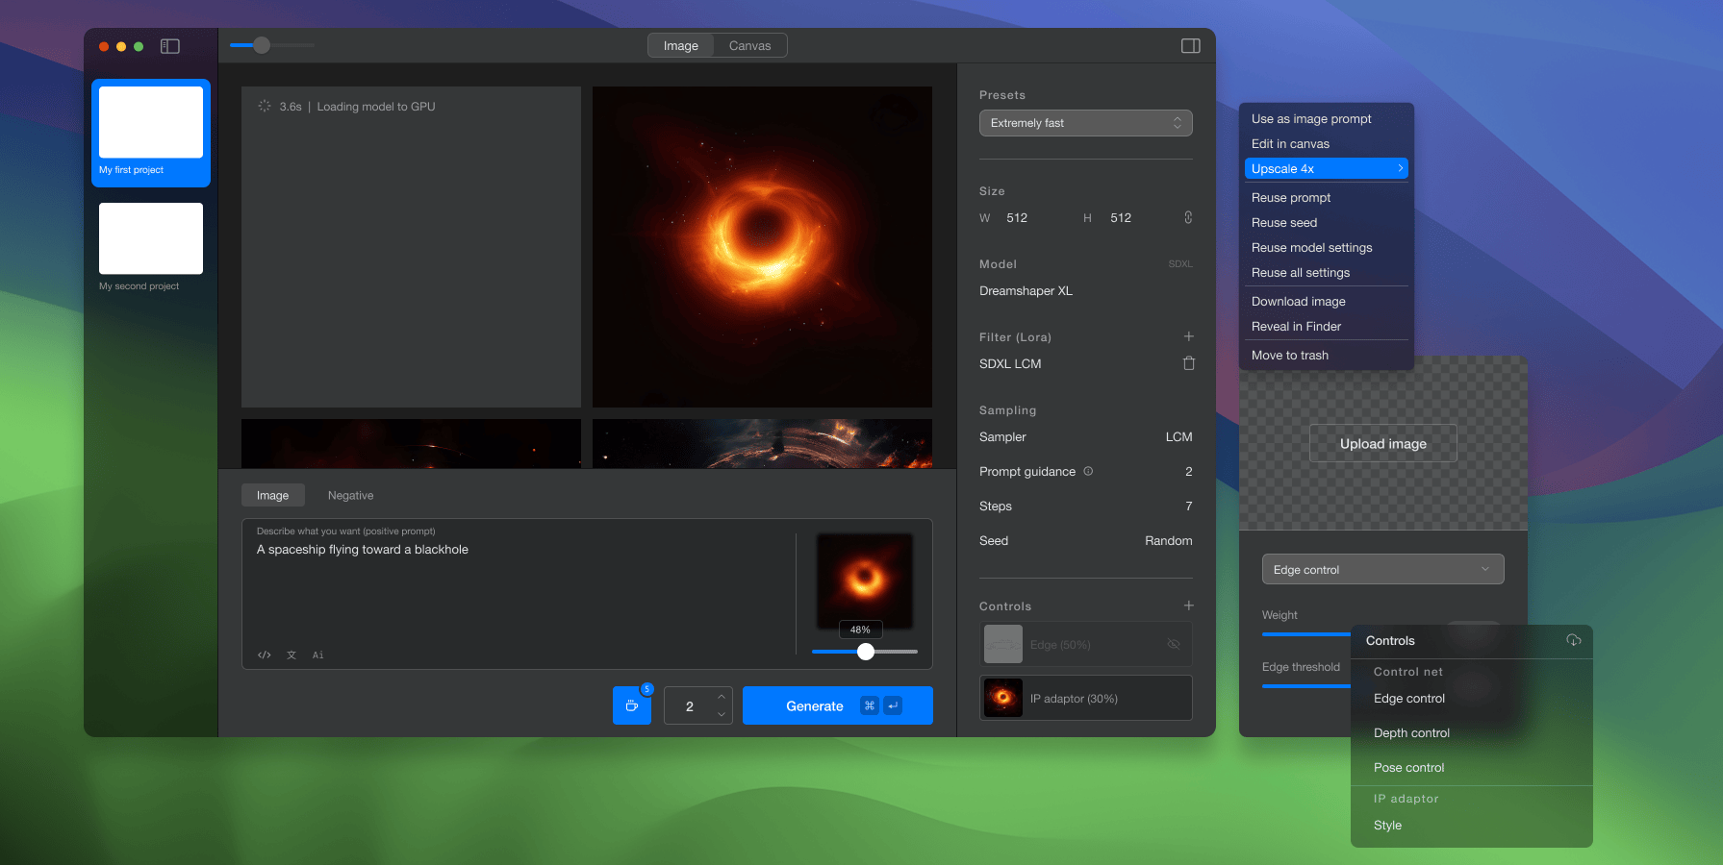
Task: Choose Reuse seed menu item
Action: point(1326,222)
